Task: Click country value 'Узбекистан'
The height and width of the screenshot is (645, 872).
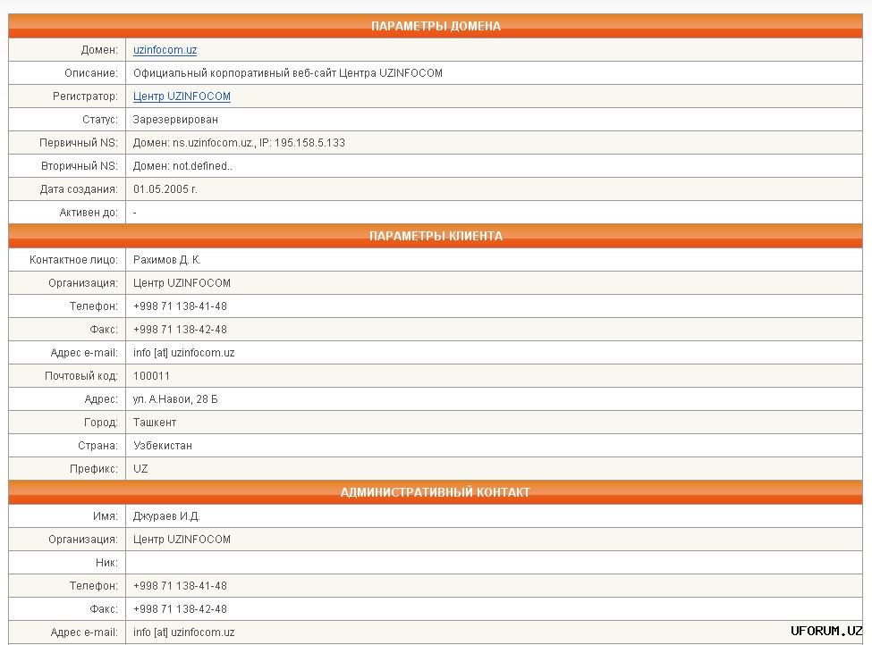Action: 163,446
